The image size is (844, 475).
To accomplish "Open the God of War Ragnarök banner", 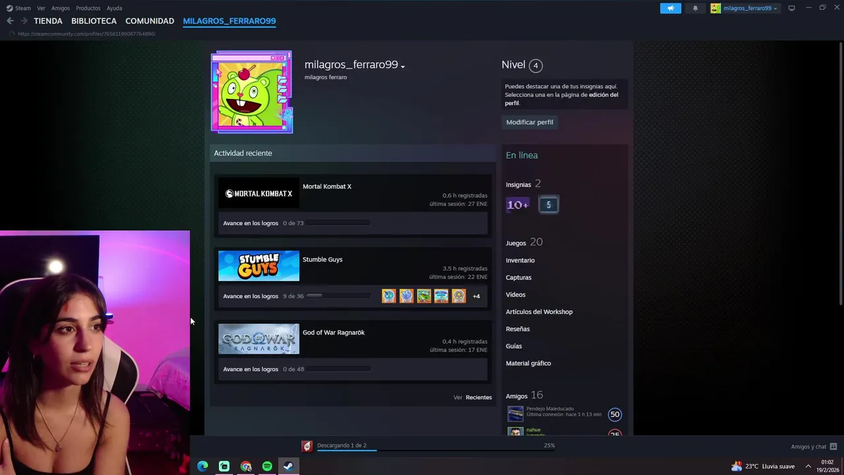I will [258, 339].
